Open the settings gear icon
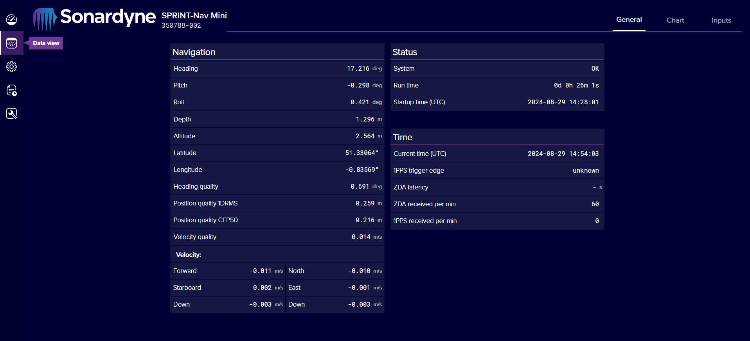Viewport: 750px width, 341px height. click(x=11, y=67)
